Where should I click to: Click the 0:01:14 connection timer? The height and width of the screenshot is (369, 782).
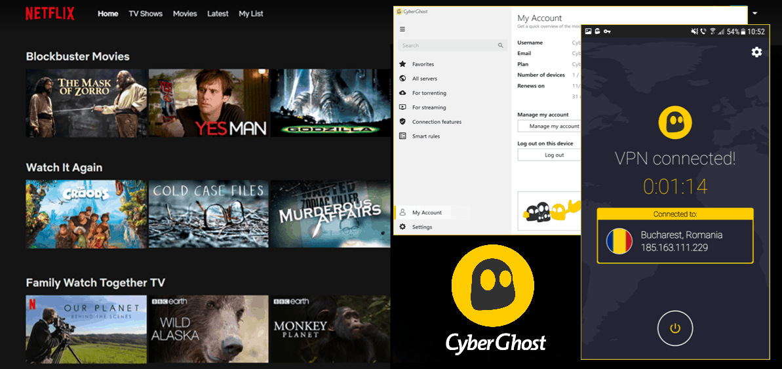(675, 187)
